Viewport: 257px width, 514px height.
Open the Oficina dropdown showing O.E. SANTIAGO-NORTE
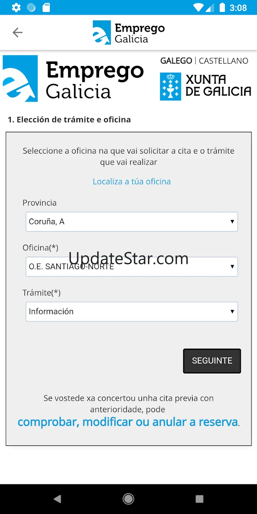pyautogui.click(x=132, y=267)
